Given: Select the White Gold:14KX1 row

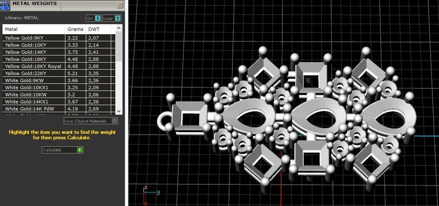Looking at the screenshot, I should click(59, 102).
